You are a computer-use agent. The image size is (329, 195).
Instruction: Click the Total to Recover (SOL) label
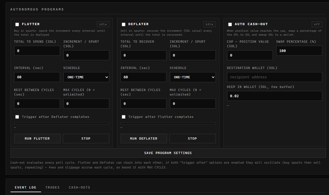pos(137,44)
